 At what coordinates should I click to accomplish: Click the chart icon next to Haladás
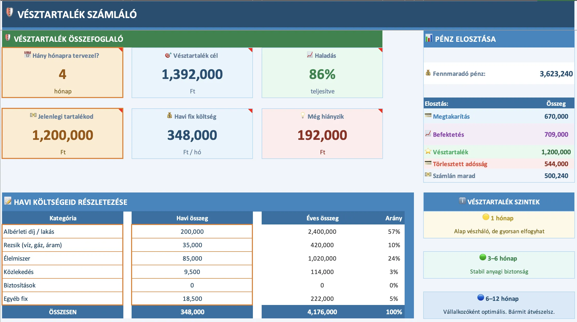point(310,55)
